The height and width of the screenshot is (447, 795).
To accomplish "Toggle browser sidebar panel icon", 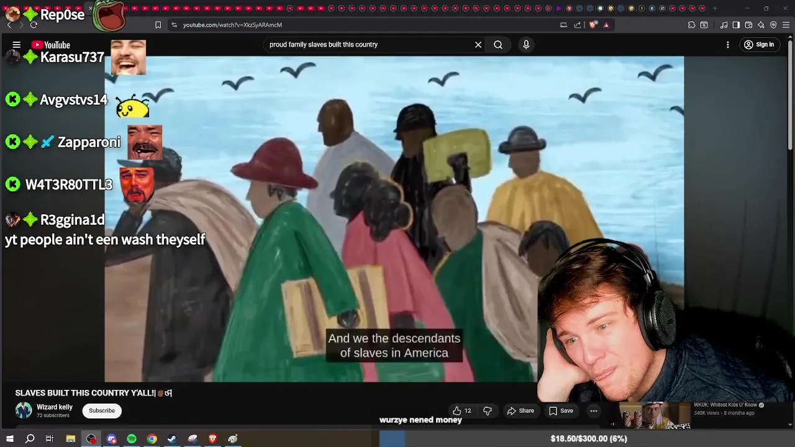I will pos(736,25).
